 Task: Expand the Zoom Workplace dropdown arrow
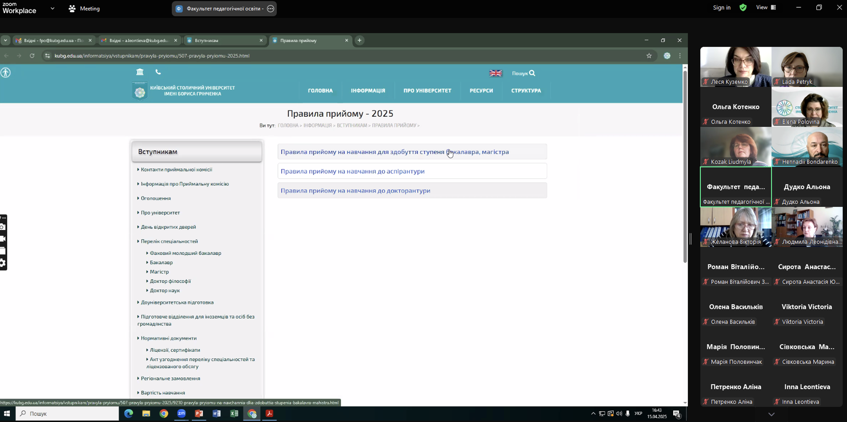pyautogui.click(x=52, y=8)
